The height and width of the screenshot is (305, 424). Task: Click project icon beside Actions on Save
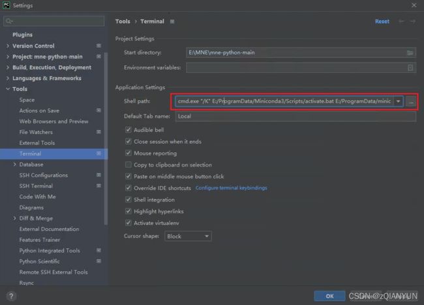click(98, 111)
